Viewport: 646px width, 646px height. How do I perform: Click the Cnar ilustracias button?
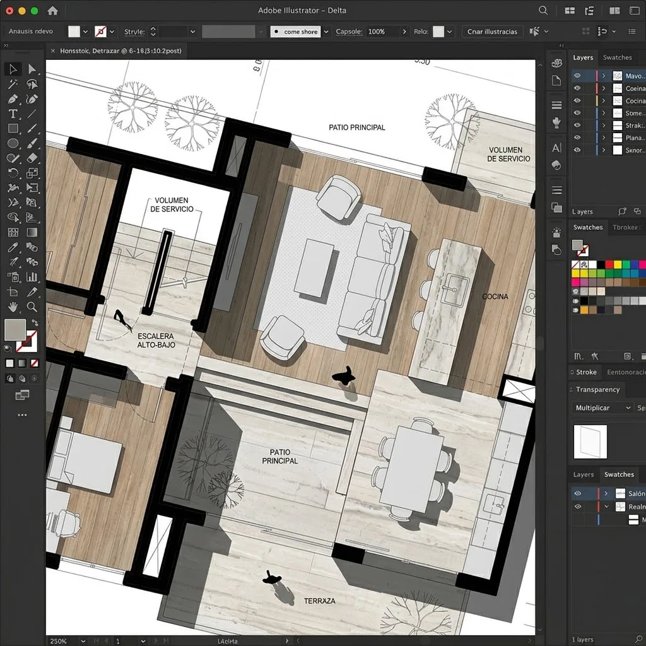tap(493, 31)
